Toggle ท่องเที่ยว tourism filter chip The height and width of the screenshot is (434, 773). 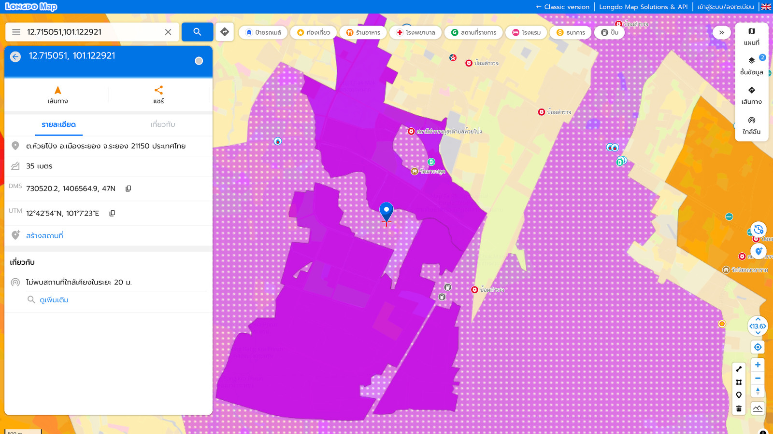(314, 32)
